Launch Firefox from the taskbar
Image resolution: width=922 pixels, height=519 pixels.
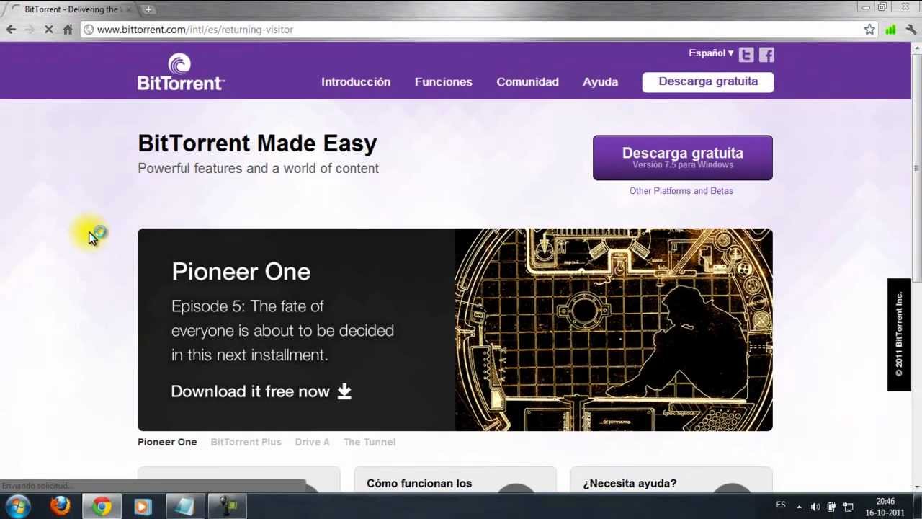[x=61, y=506]
